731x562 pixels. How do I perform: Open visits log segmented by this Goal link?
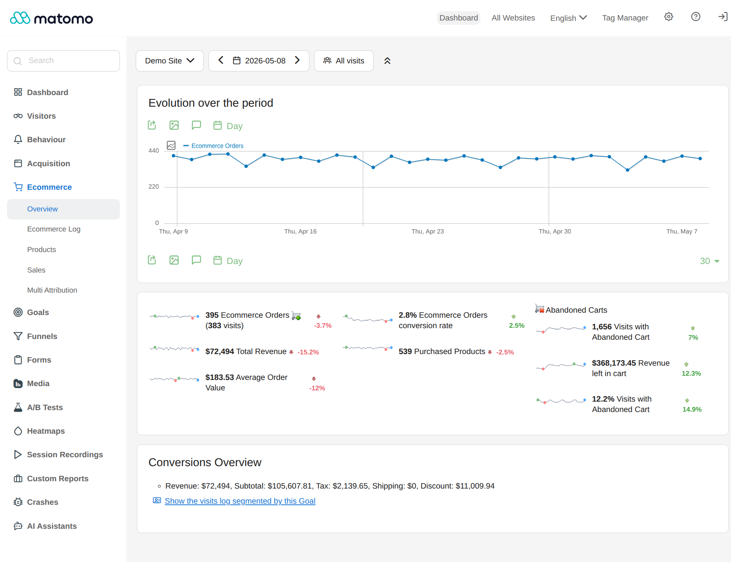[x=240, y=501]
